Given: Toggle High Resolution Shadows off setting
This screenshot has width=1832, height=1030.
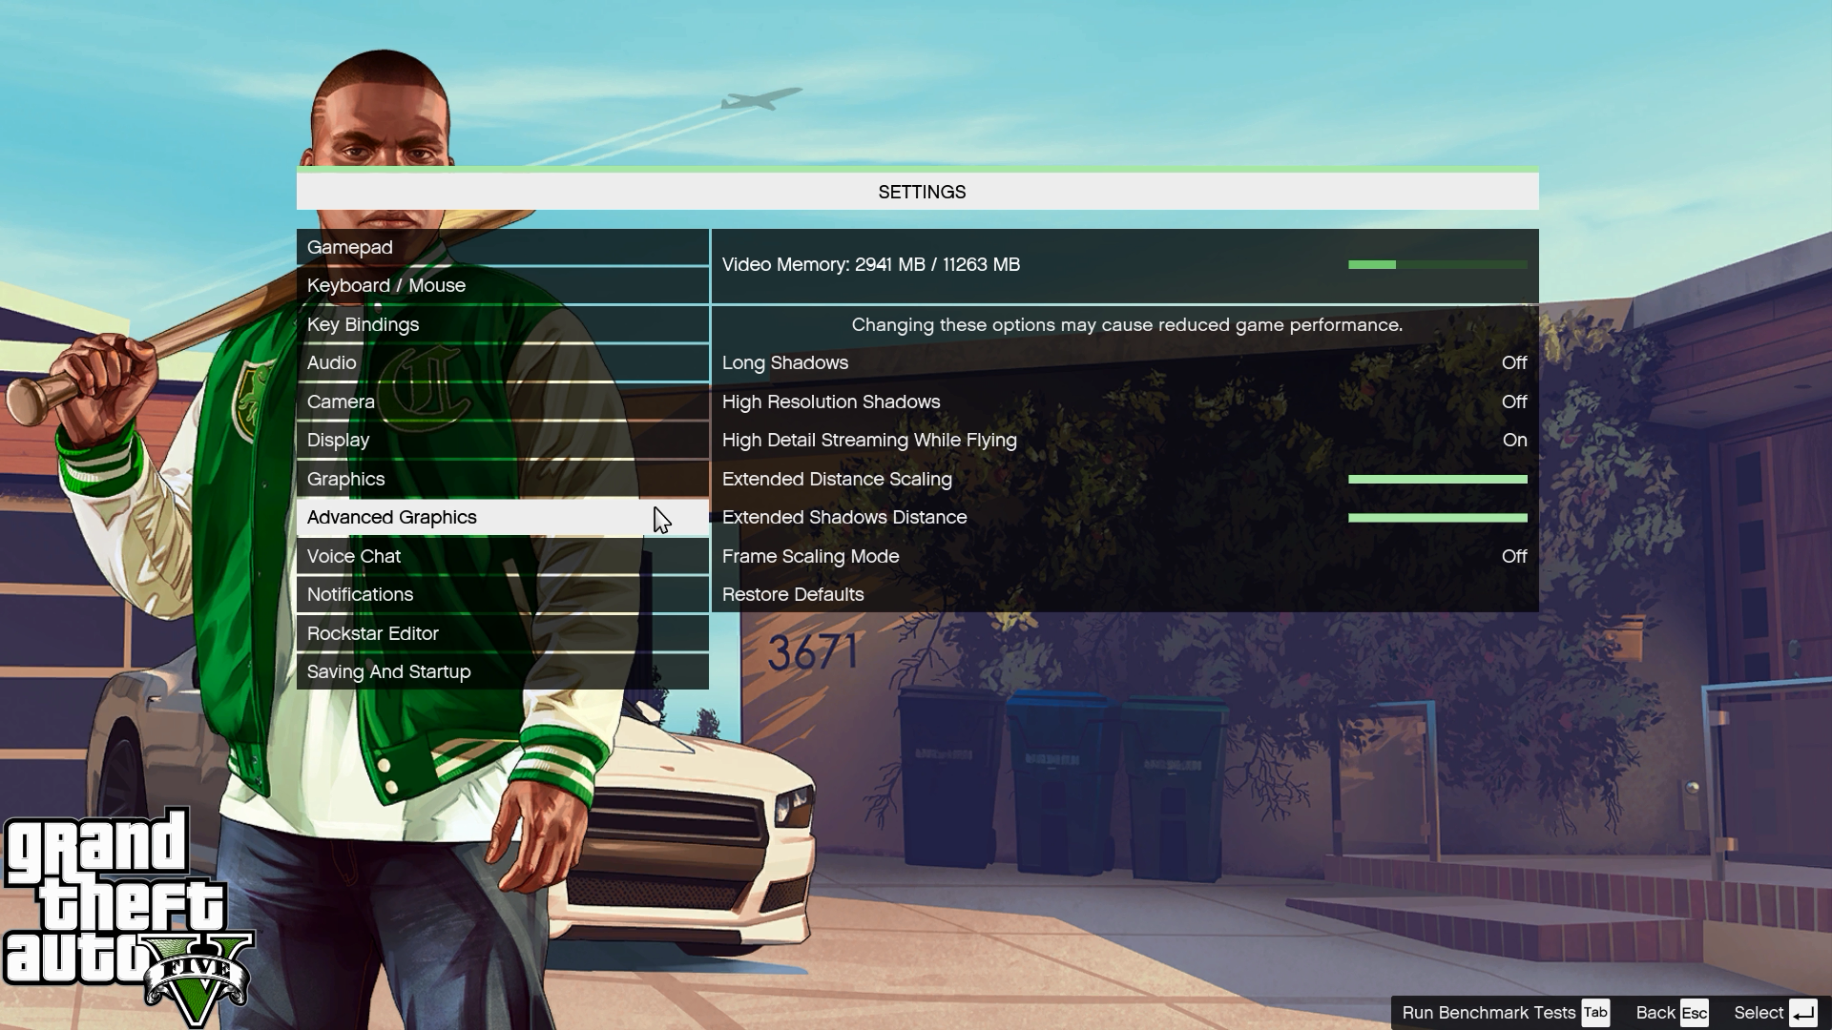Looking at the screenshot, I should [1515, 402].
